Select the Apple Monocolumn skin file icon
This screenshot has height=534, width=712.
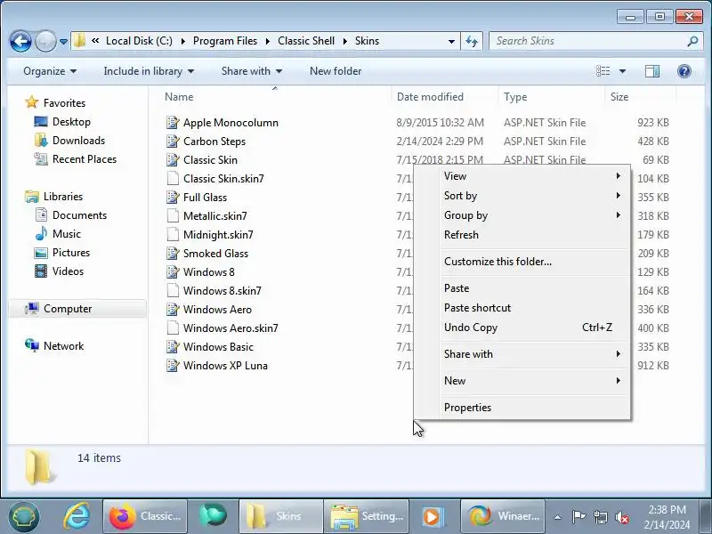172,123
